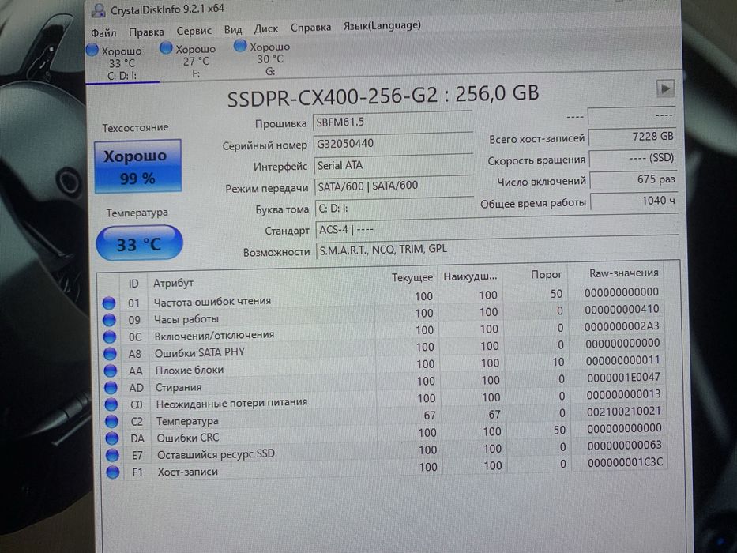
Task: Click the Интерфейс field Serial ATA
Action: point(394,165)
